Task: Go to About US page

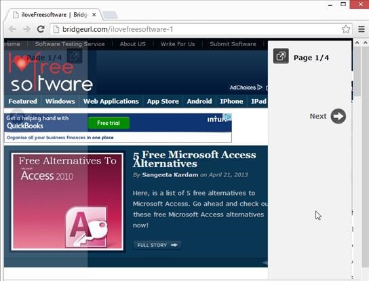Action: coord(132,44)
